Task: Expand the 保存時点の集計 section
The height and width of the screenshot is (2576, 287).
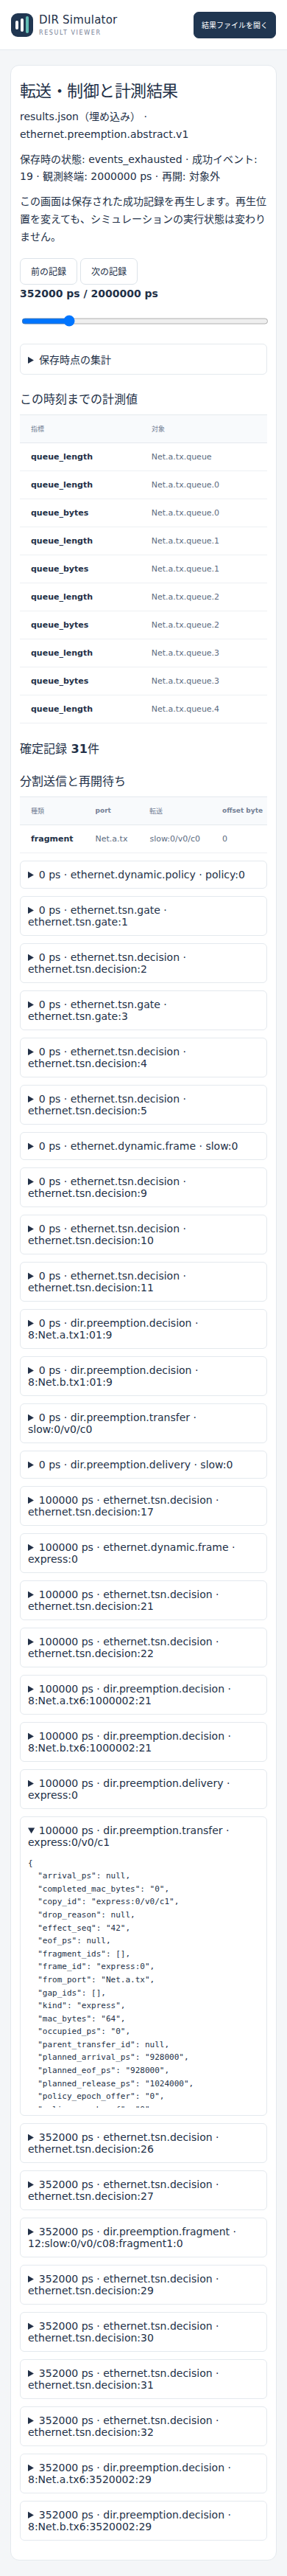Action: click(x=143, y=360)
